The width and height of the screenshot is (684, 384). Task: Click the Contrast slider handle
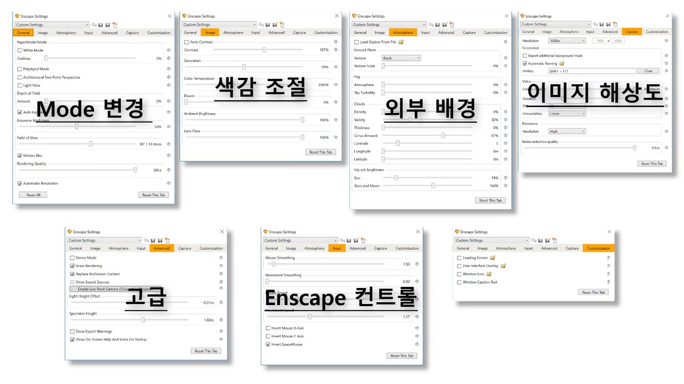coord(264,50)
